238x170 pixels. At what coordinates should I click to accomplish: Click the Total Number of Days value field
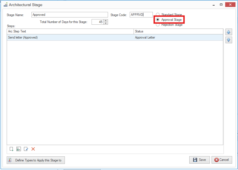(98, 22)
